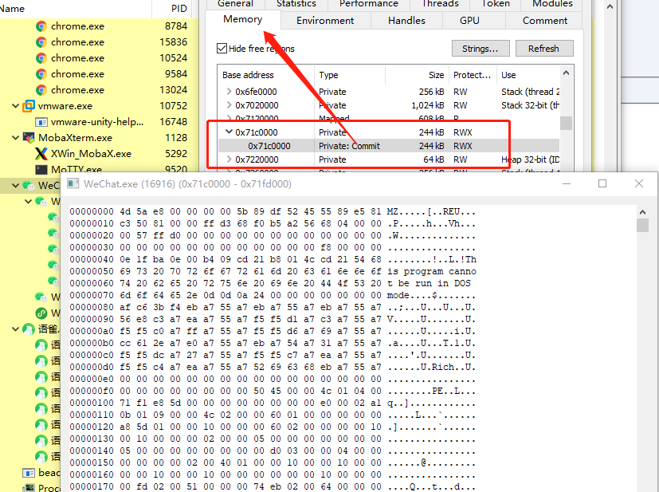The height and width of the screenshot is (492, 659).
Task: Click hex offset 00000000 in viewer
Action: [92, 211]
